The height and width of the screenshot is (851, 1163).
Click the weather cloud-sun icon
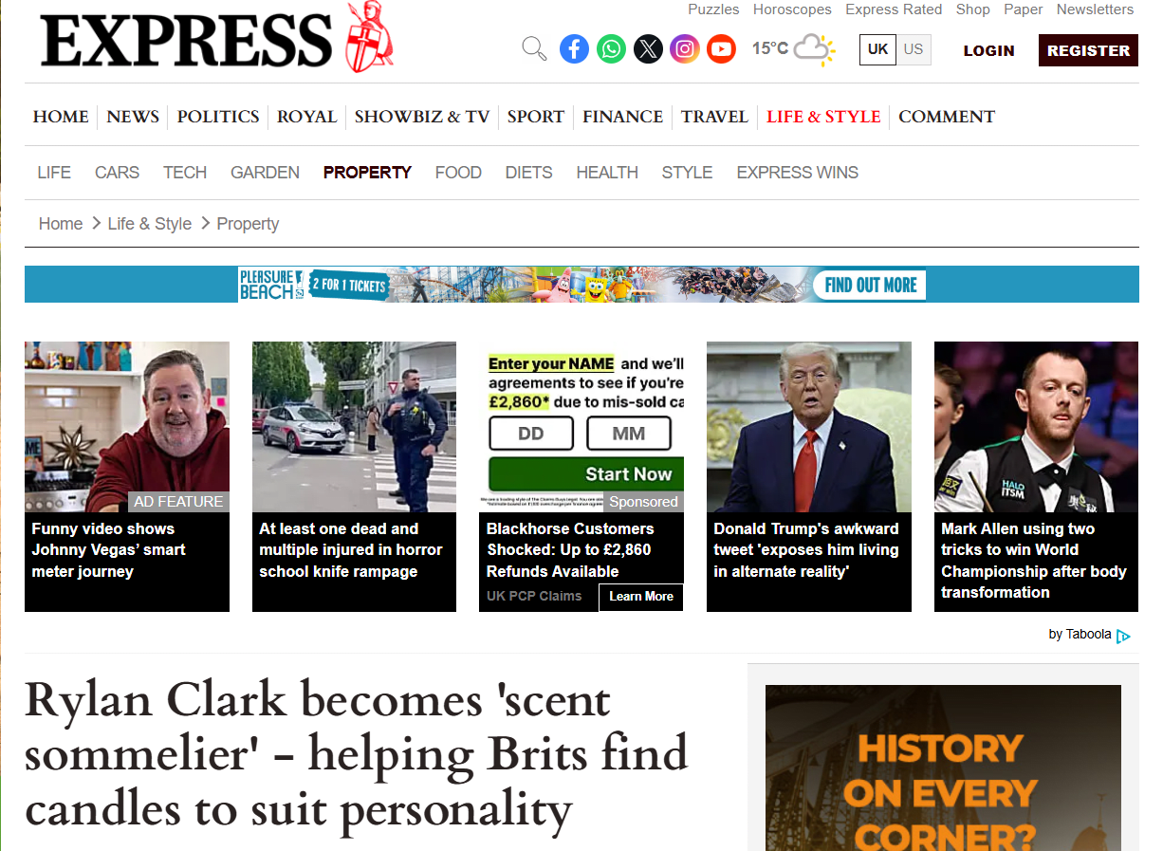tap(814, 49)
